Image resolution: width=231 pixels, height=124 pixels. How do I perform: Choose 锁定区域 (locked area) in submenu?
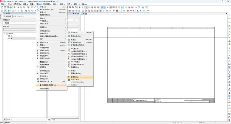80,80
